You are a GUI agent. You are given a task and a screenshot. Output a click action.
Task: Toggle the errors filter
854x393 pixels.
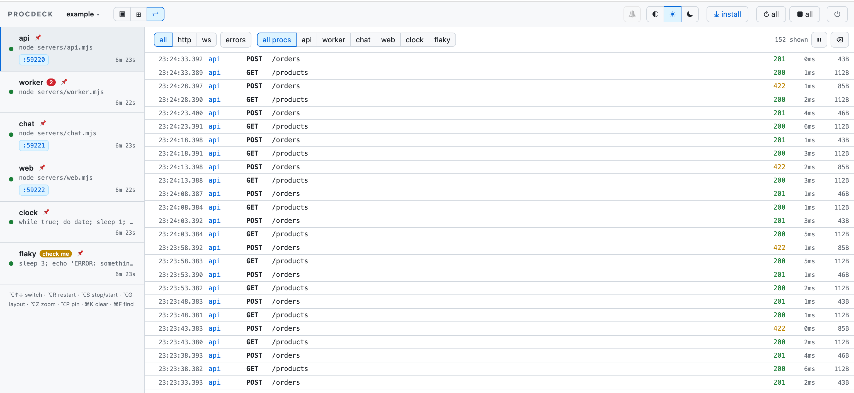coord(236,40)
